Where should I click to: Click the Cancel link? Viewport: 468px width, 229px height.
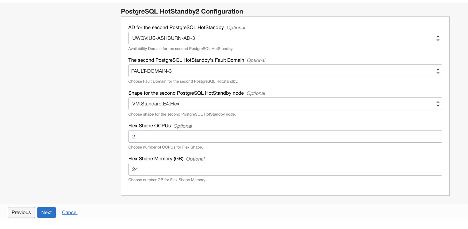click(69, 212)
